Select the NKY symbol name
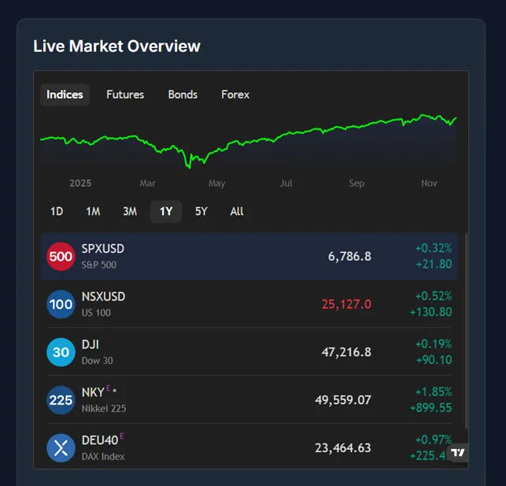The image size is (506, 486). [93, 392]
